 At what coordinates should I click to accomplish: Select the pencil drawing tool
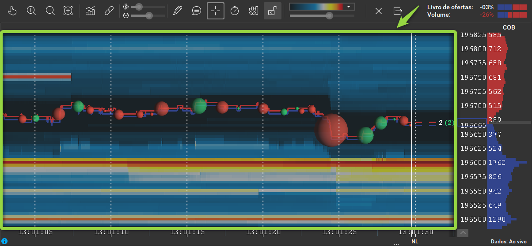click(x=178, y=11)
